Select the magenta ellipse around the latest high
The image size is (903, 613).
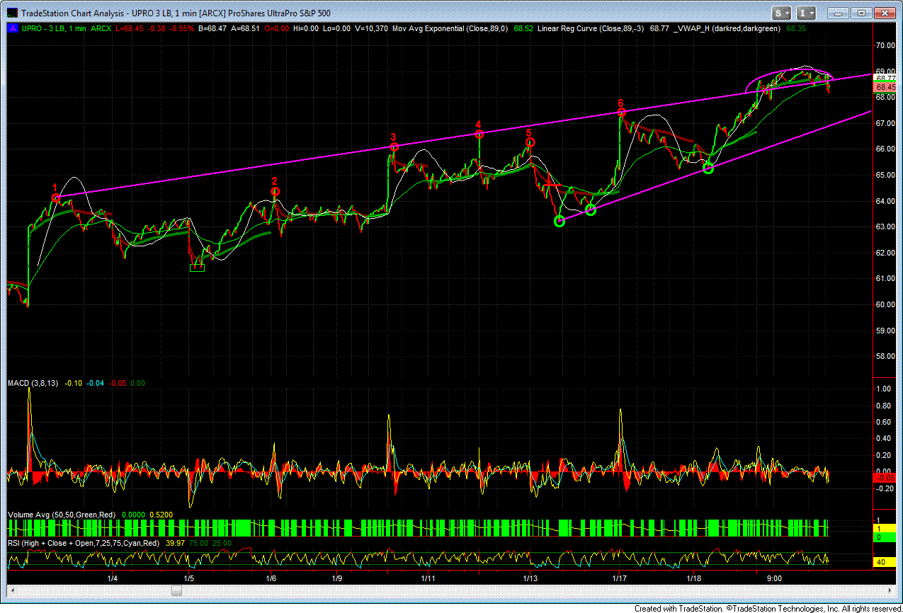(789, 79)
